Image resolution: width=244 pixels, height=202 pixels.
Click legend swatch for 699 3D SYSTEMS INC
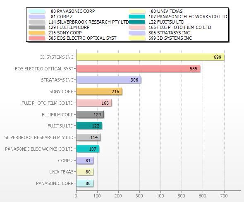137,38
